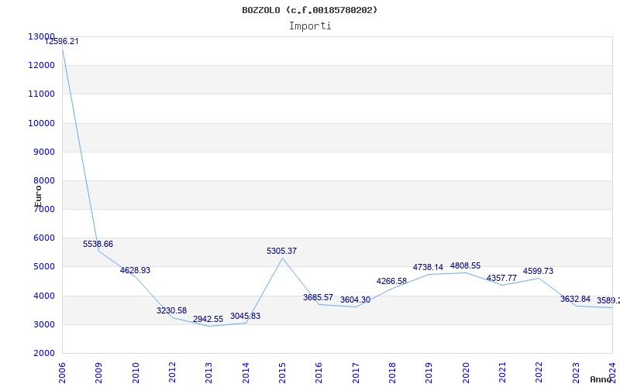Click the 2012 x-axis year label
Image resolution: width=620 pixels, height=387 pixels.
(x=172, y=373)
